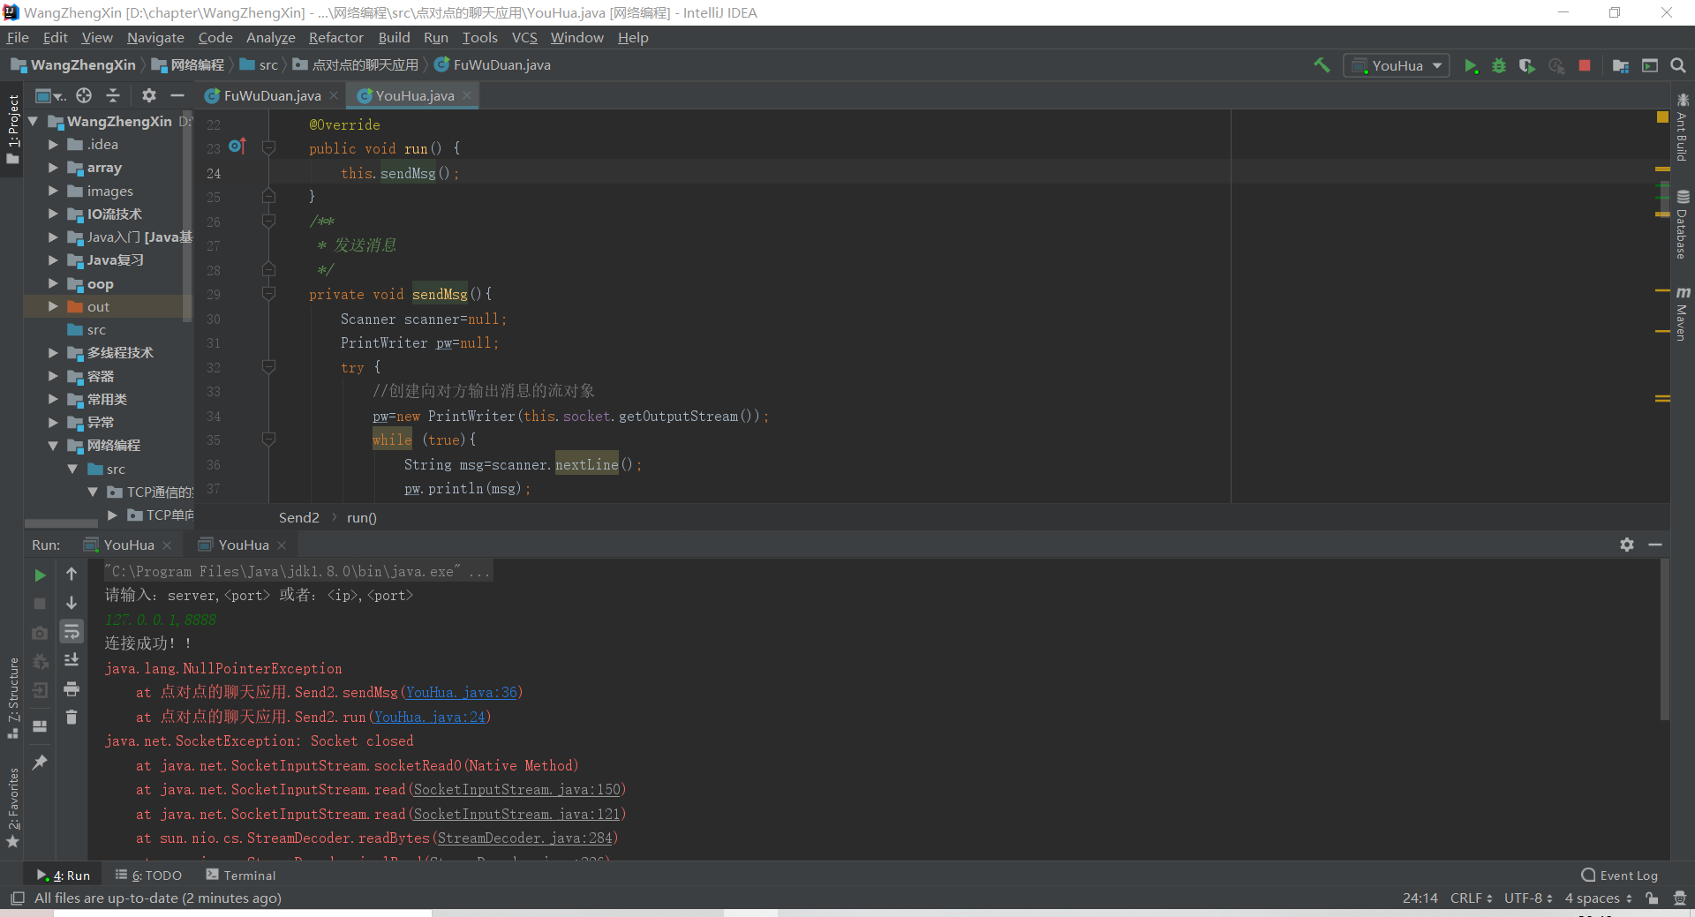
Task: Close the YouHua.java editor tab
Action: click(x=467, y=95)
